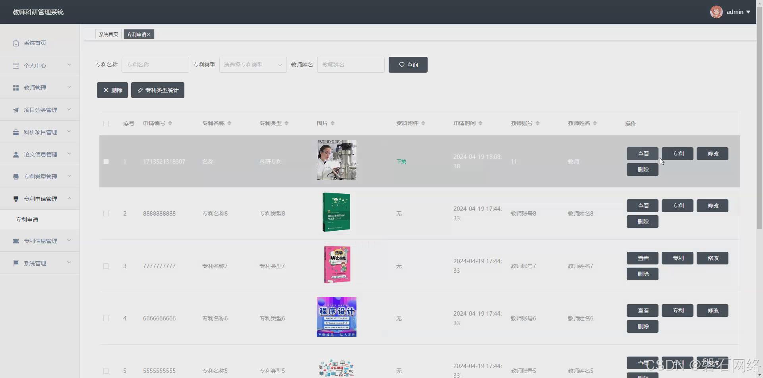Click the person icon for 论文信息管理

(16, 154)
